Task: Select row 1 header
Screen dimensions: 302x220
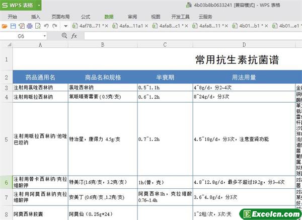Action: (x=7, y=59)
